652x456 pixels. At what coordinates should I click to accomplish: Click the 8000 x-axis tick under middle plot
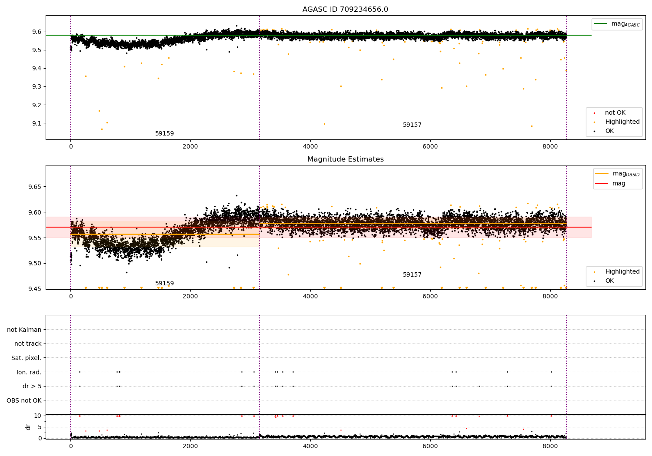550,297
